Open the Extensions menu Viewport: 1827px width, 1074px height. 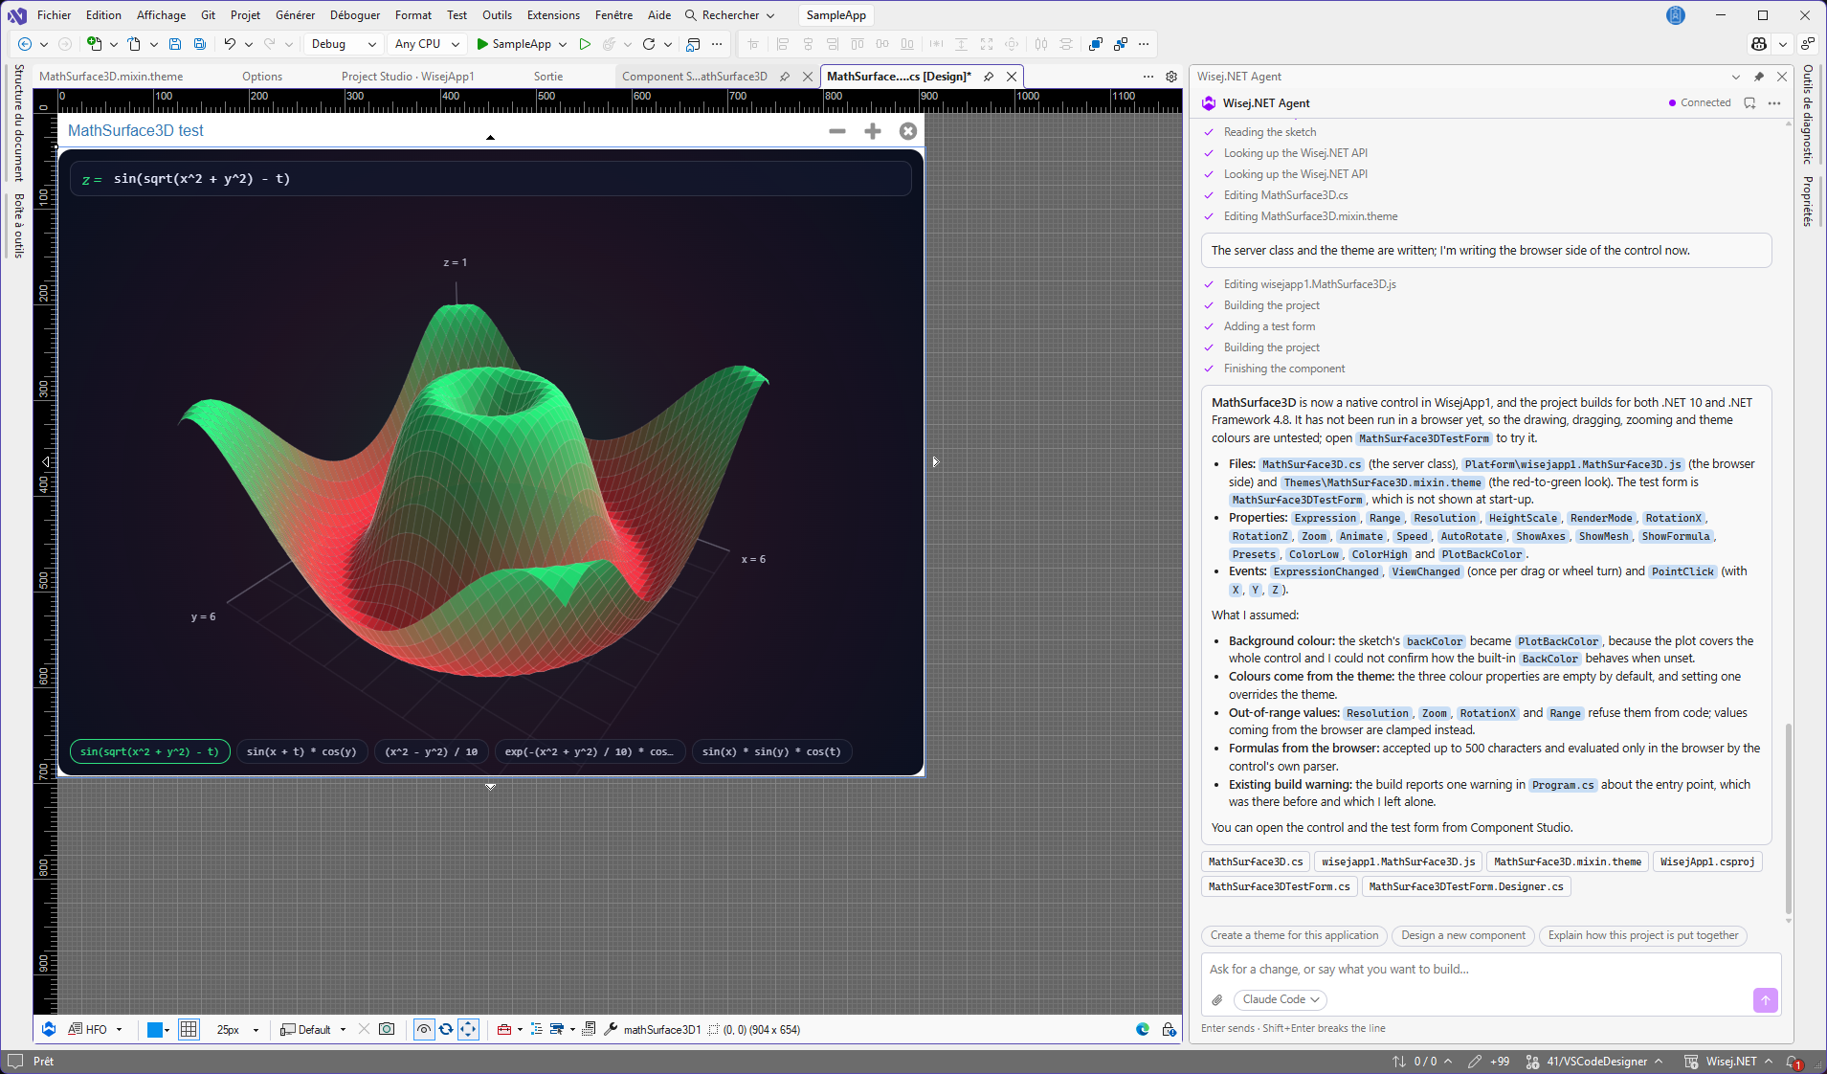[553, 15]
